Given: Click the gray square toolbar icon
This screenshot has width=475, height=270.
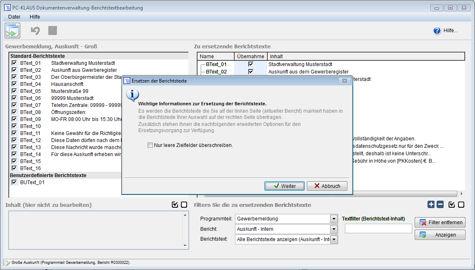Looking at the screenshot, I should tap(52, 31).
